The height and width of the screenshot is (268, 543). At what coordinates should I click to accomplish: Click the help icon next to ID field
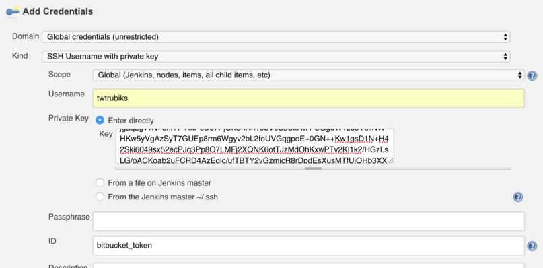pyautogui.click(x=532, y=246)
